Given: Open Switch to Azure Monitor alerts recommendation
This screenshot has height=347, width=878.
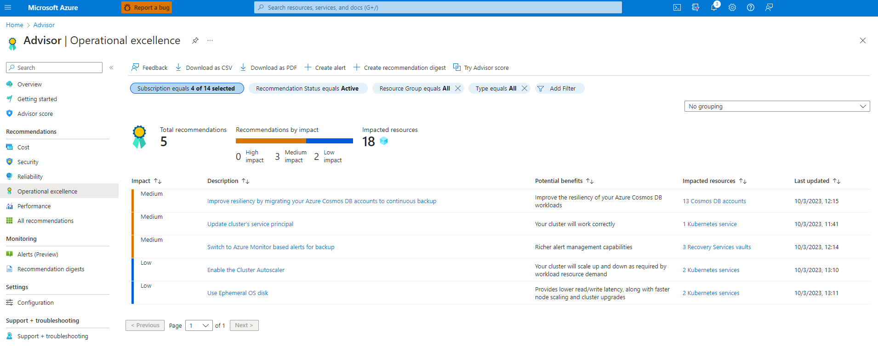Looking at the screenshot, I should pyautogui.click(x=271, y=247).
